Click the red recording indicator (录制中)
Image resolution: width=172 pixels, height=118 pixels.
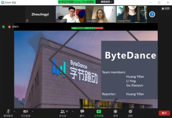tap(13, 27)
